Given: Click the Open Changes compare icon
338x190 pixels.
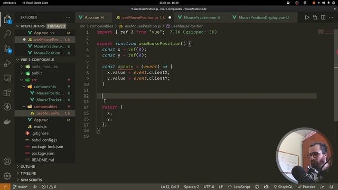Looking at the screenshot, I should point(315,17).
